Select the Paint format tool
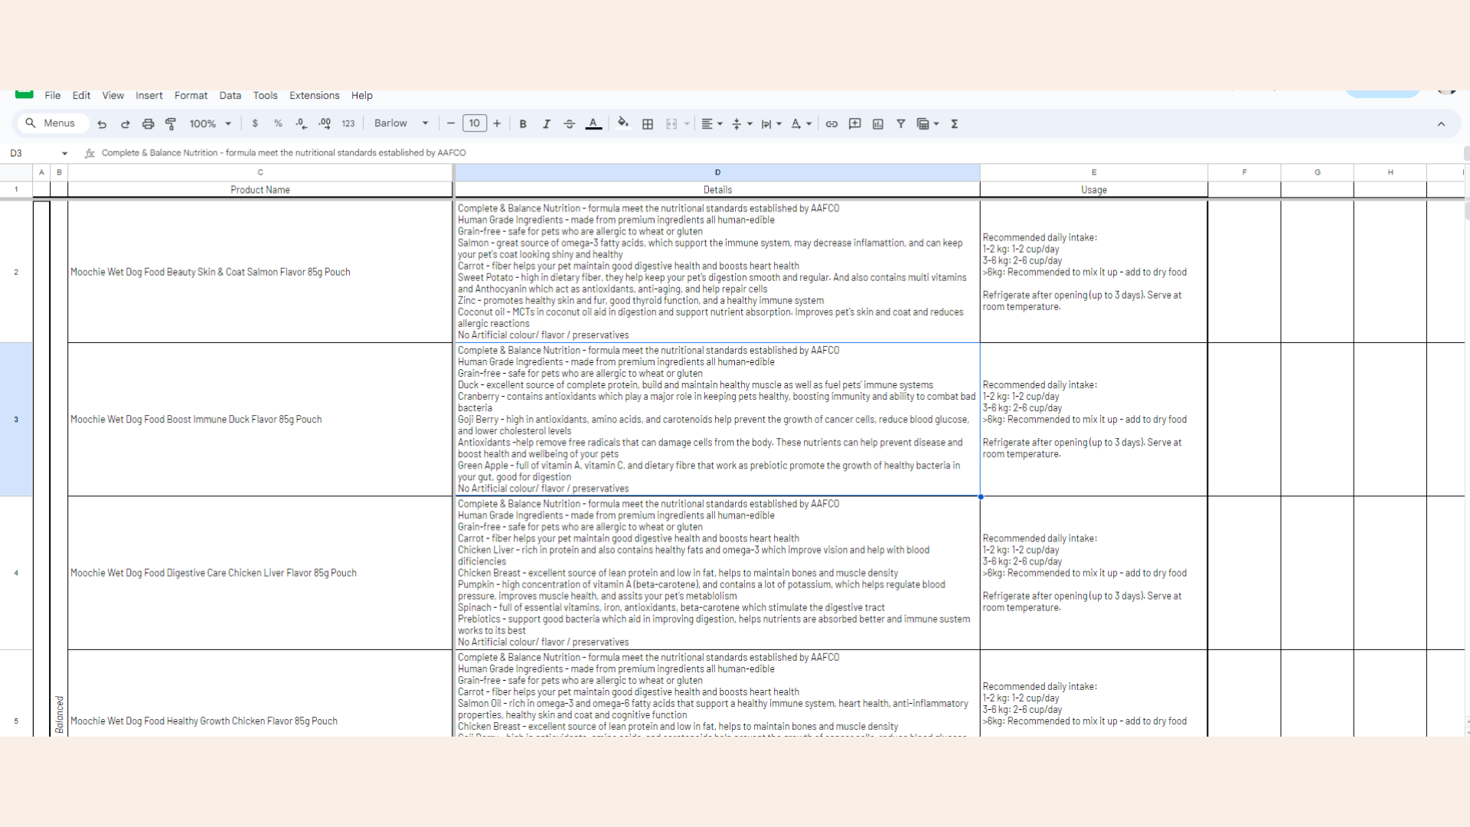 pyautogui.click(x=171, y=123)
